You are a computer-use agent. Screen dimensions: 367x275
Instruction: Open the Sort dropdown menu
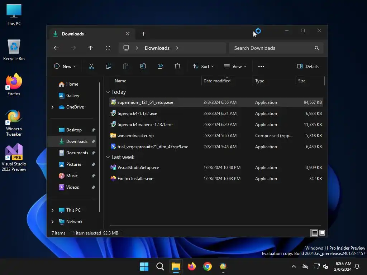(203, 66)
